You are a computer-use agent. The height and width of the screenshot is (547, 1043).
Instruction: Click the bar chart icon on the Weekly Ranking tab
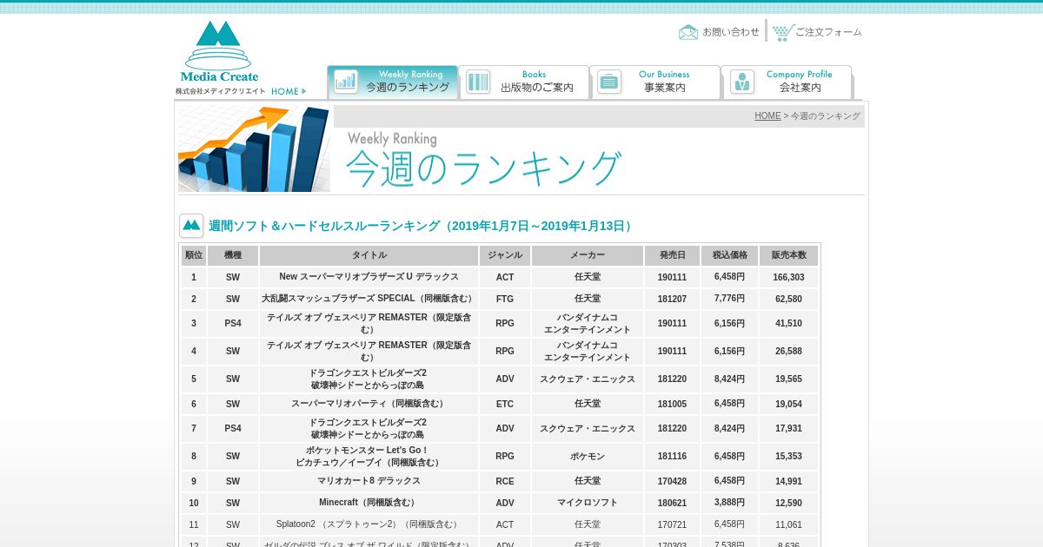click(x=346, y=82)
